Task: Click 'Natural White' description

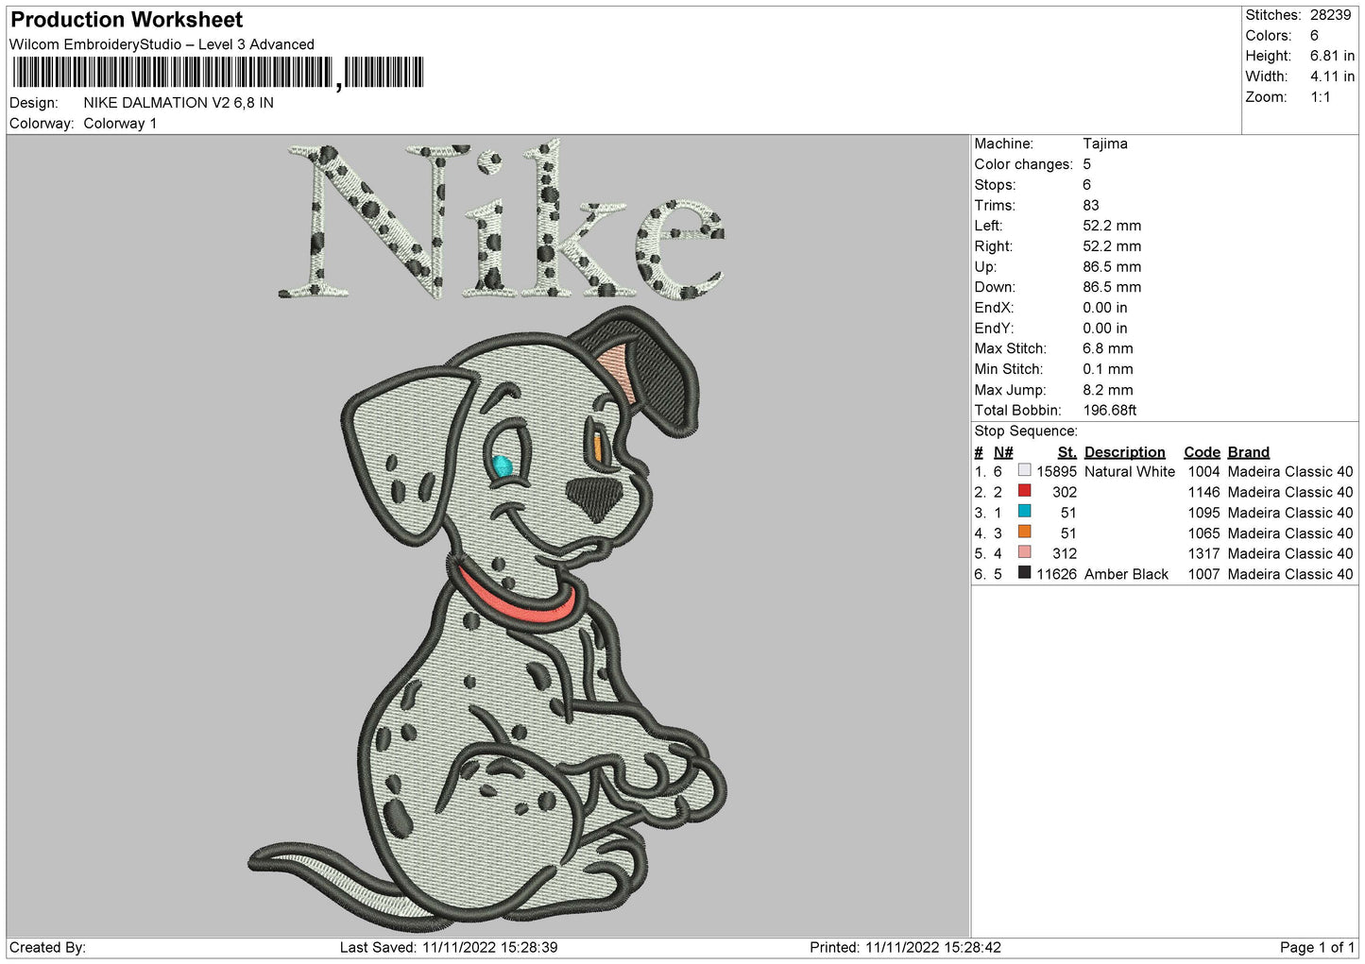Action: pos(1130,472)
